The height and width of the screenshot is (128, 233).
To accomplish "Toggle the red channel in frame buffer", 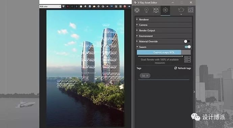I will pyautogui.click(x=68, y=6).
